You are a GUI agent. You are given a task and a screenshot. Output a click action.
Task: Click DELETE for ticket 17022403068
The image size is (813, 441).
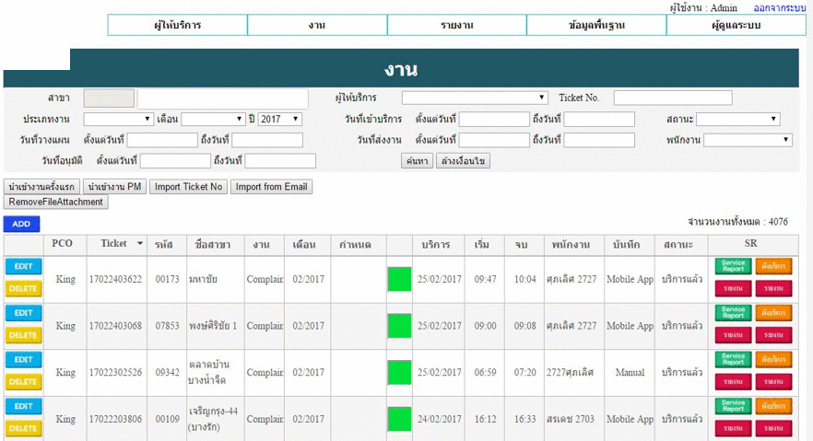point(24,335)
